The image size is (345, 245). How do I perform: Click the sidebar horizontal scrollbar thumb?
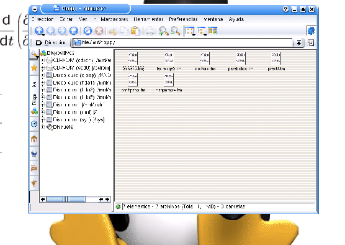66,200
